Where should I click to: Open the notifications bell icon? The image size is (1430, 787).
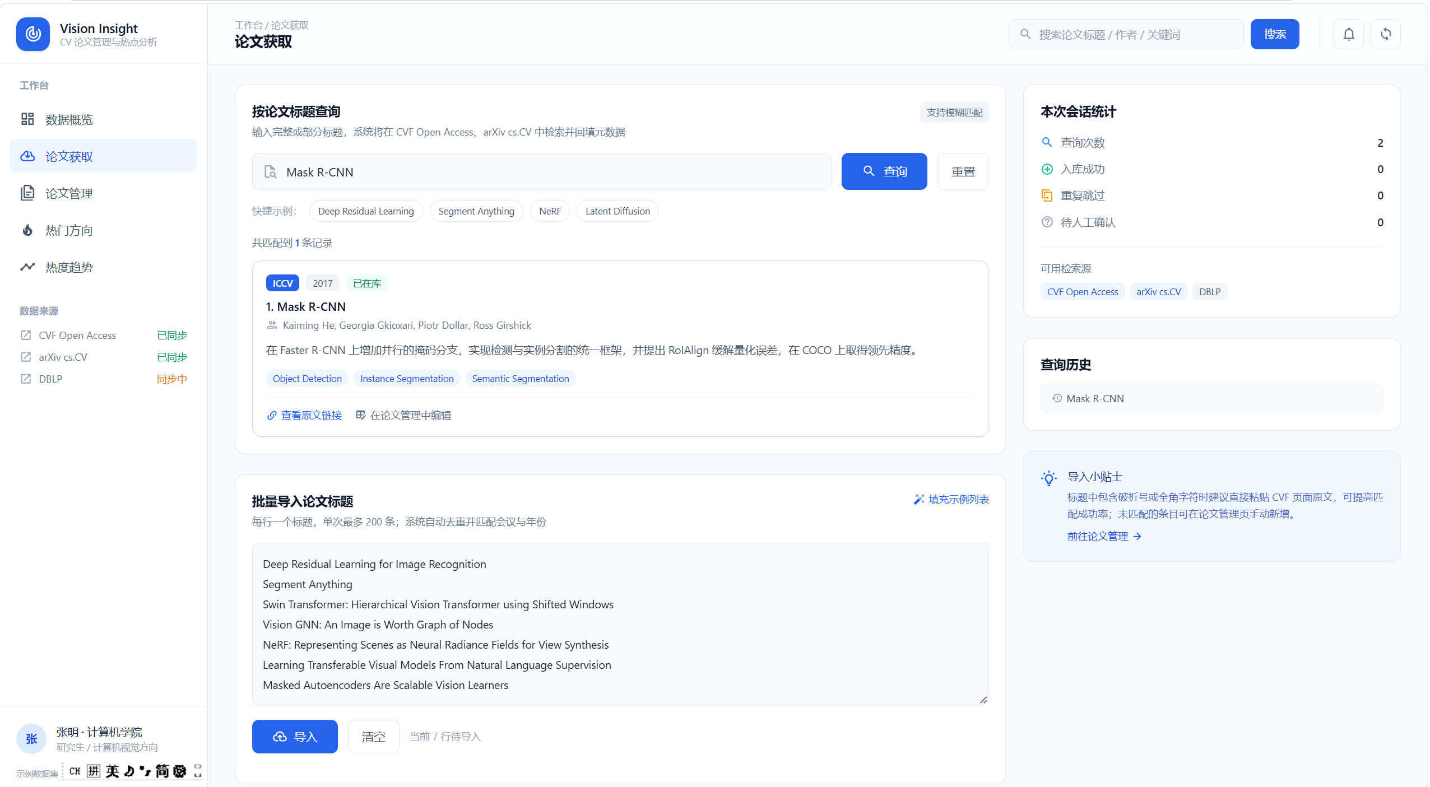tap(1348, 34)
